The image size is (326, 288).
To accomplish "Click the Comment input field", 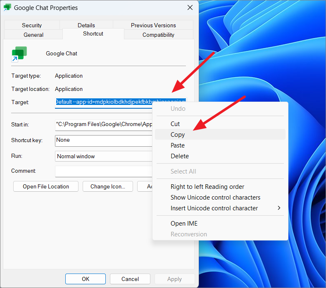I will pyautogui.click(x=104, y=171).
